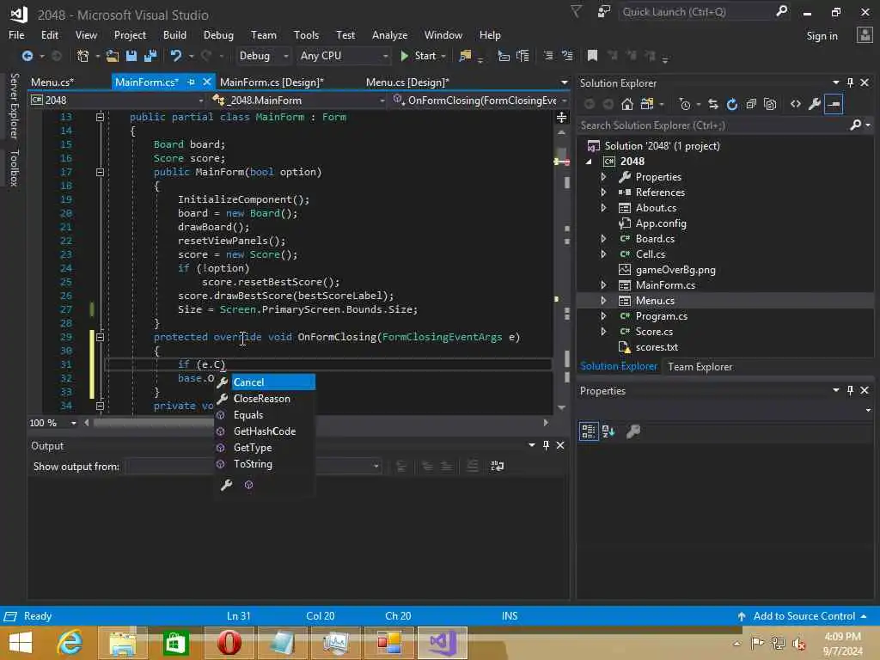Close the MainForm.cs tab
The image size is (880, 660).
pos(206,82)
